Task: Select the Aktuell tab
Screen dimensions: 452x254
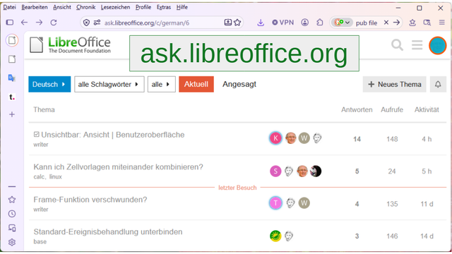Action: [196, 84]
